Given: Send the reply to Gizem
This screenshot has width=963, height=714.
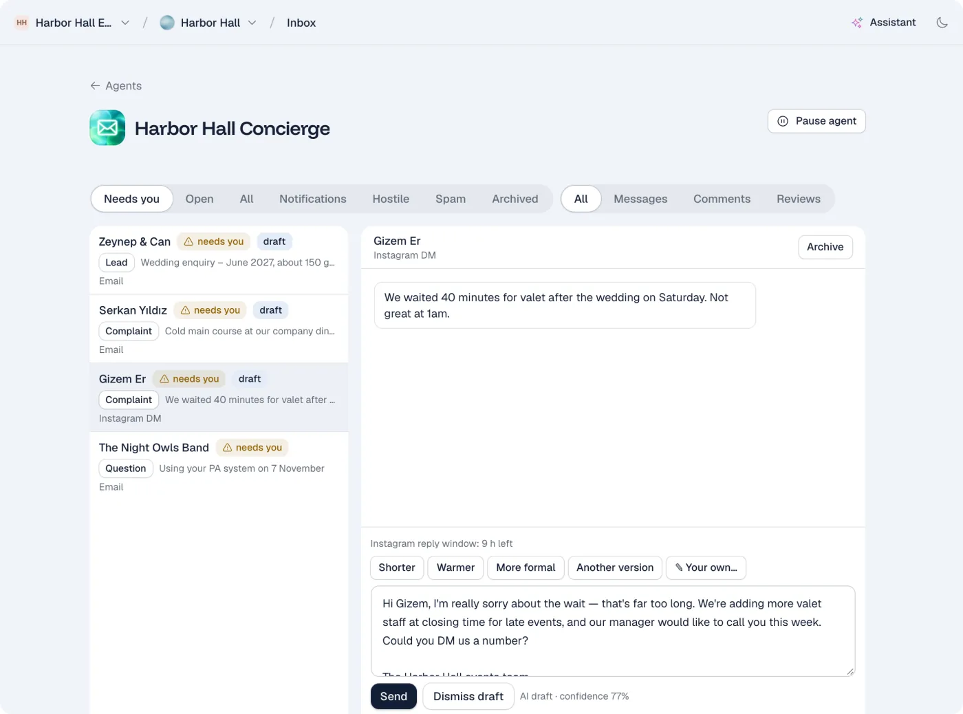Looking at the screenshot, I should [x=393, y=696].
